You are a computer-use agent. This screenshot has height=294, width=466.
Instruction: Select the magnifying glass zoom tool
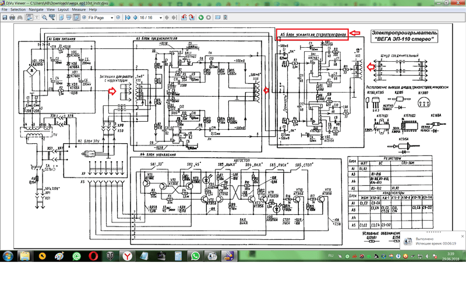[x=44, y=17]
